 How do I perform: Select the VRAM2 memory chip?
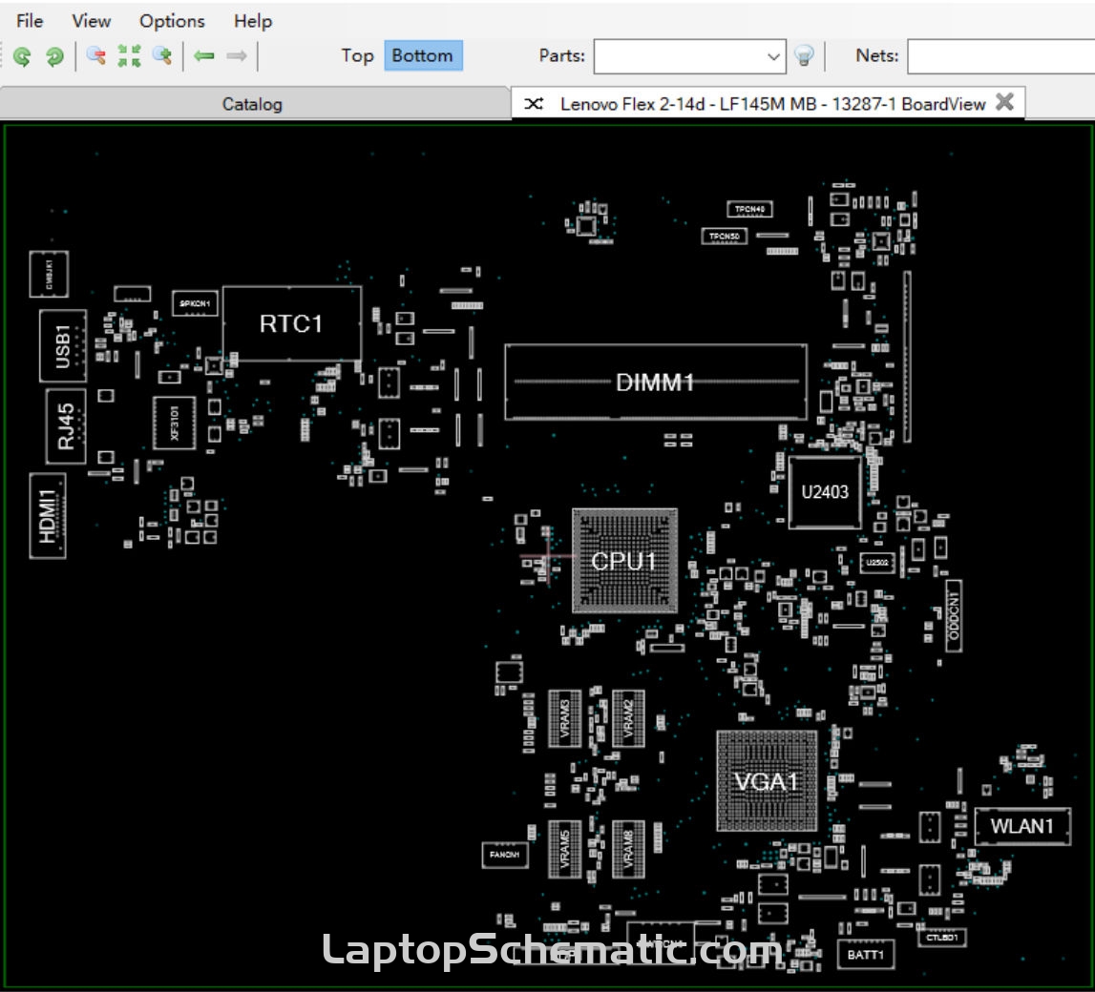click(628, 718)
